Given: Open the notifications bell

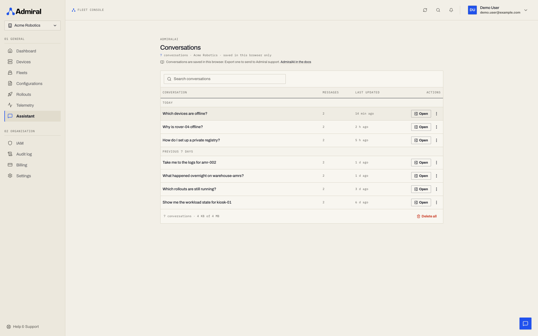Looking at the screenshot, I should tap(451, 10).
